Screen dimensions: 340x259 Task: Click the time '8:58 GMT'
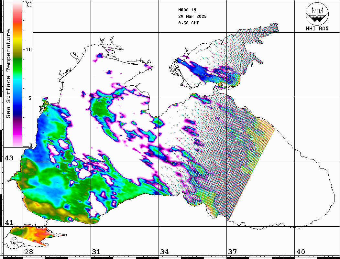pos(188,23)
